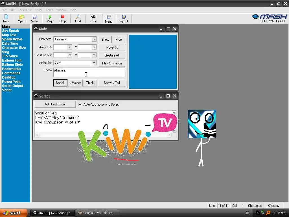The image size is (289, 217).
Task: Expand the Character dropdown
Action: pyautogui.click(x=94, y=39)
